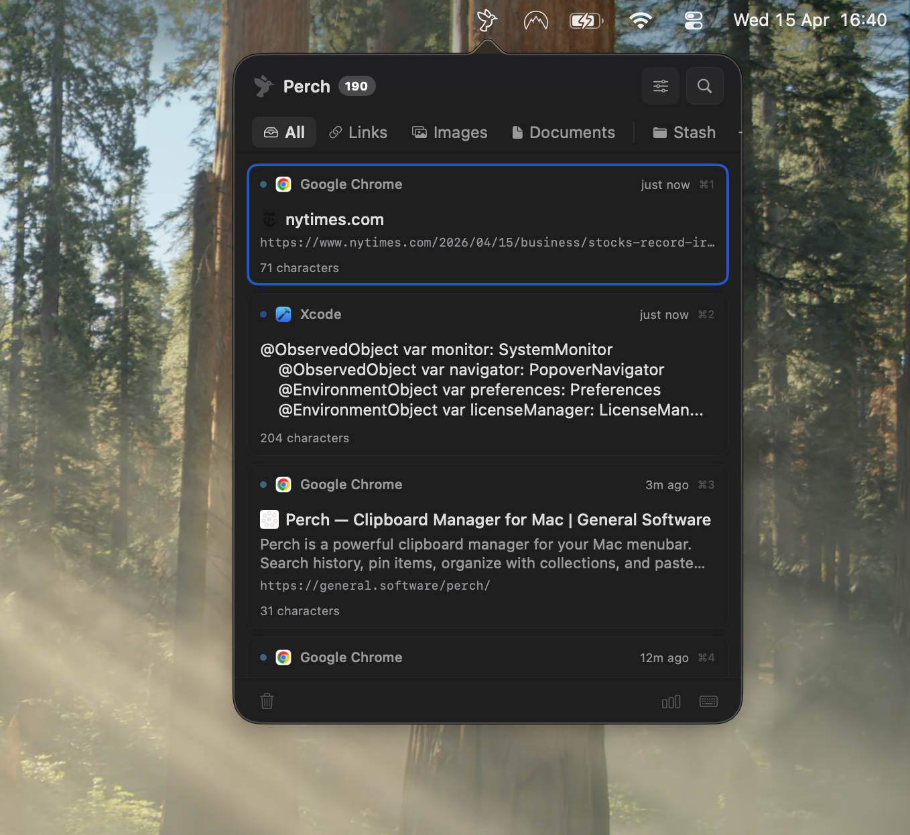The width and height of the screenshot is (910, 835).
Task: Switch to the Images tab
Action: click(x=450, y=132)
